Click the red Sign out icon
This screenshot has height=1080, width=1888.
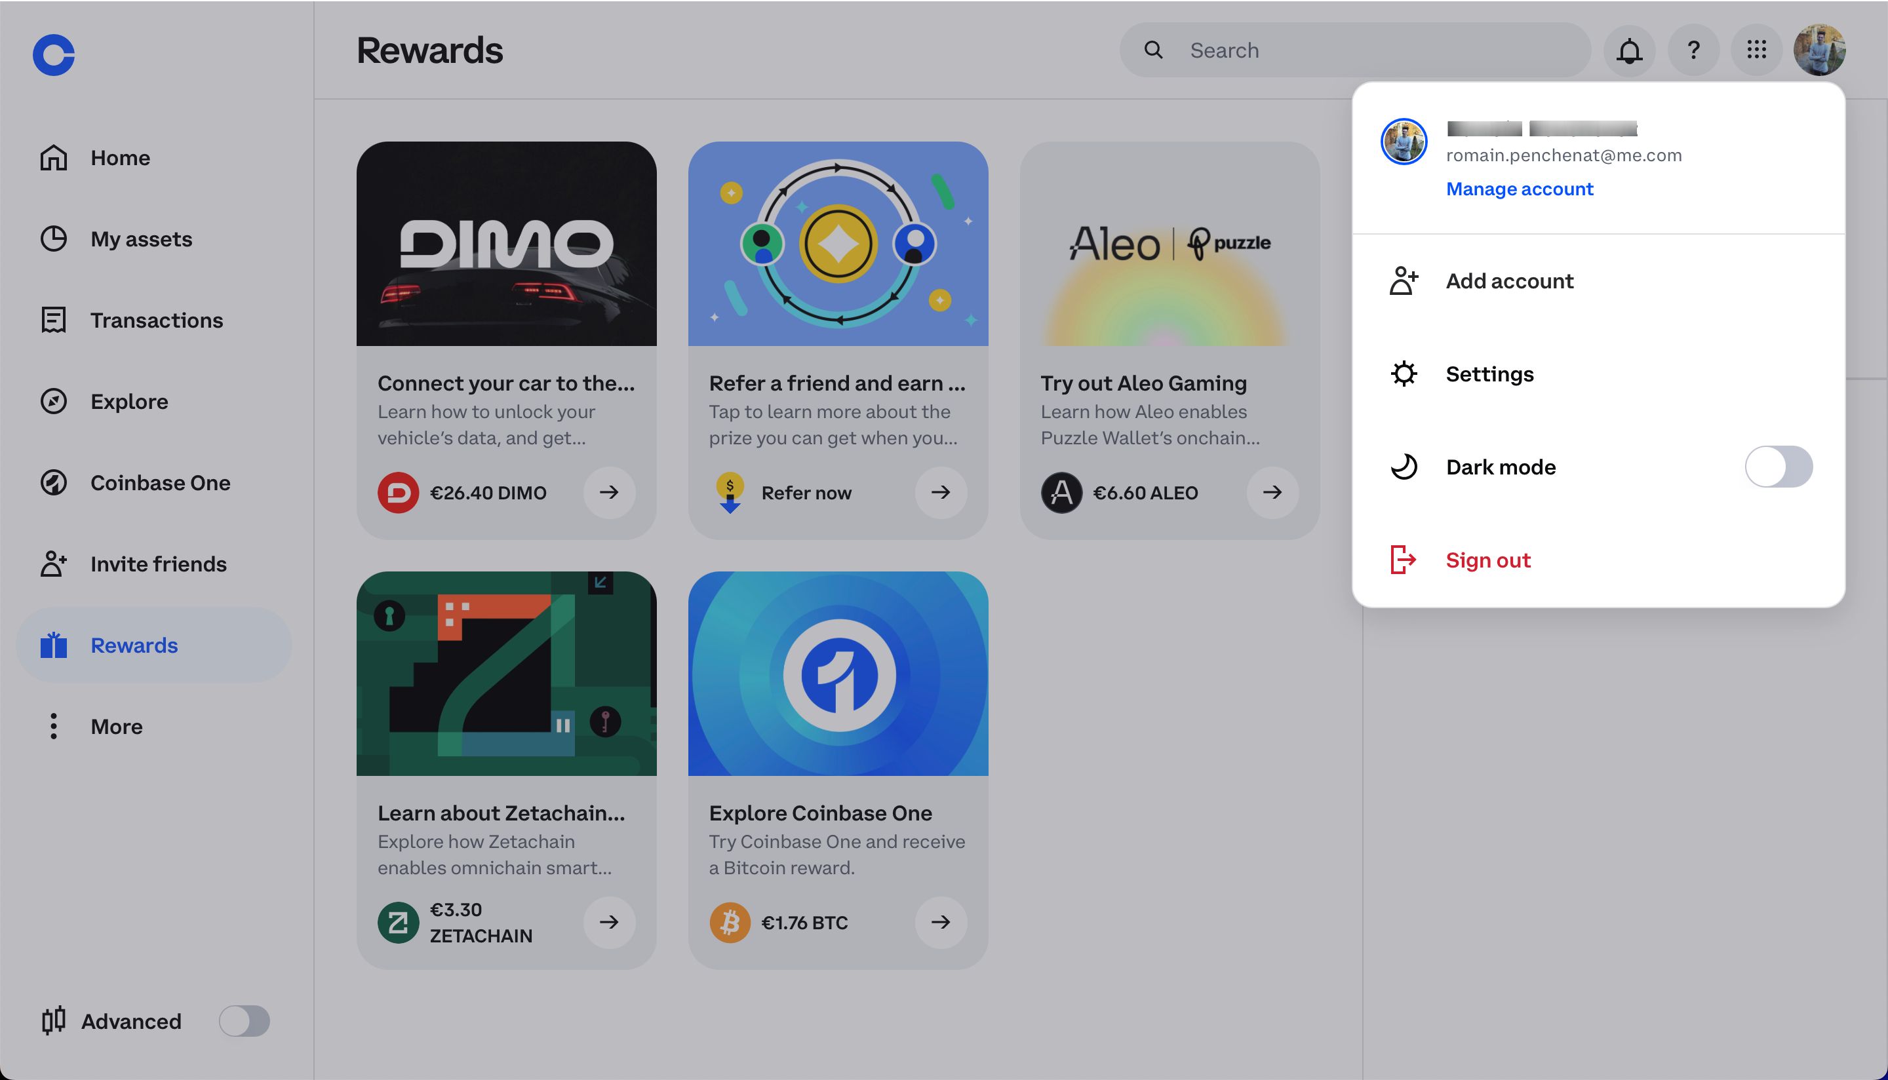coord(1403,560)
